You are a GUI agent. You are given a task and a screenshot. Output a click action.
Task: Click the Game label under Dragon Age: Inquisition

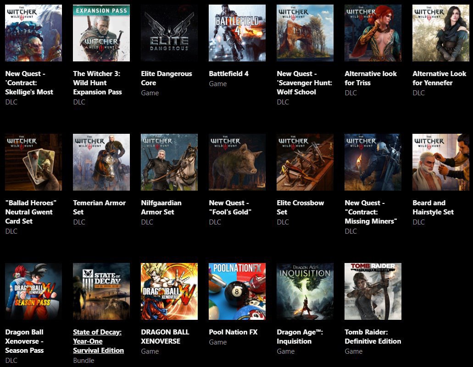286,351
